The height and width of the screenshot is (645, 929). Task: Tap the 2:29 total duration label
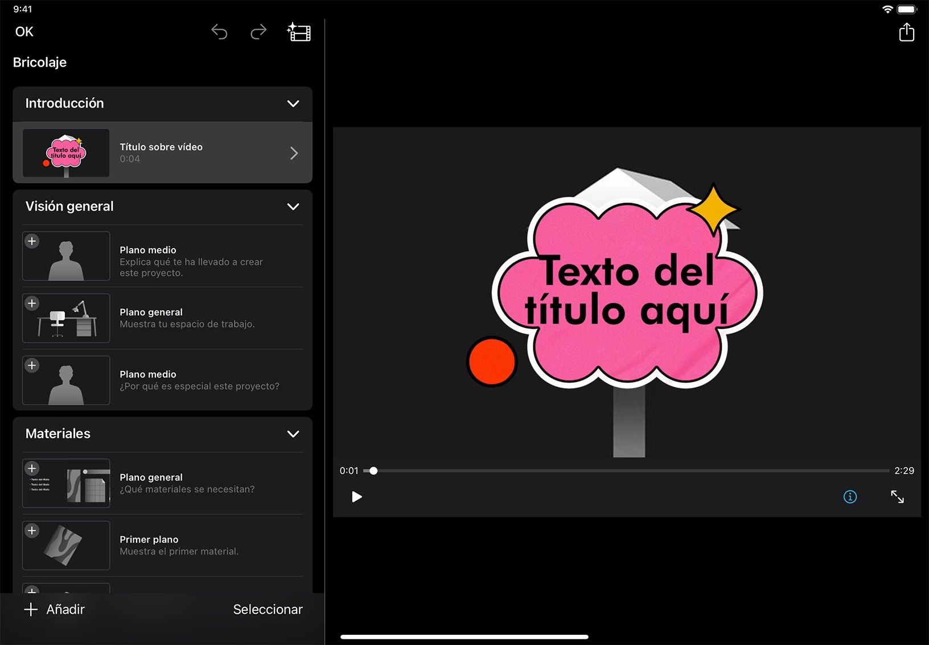[904, 471]
